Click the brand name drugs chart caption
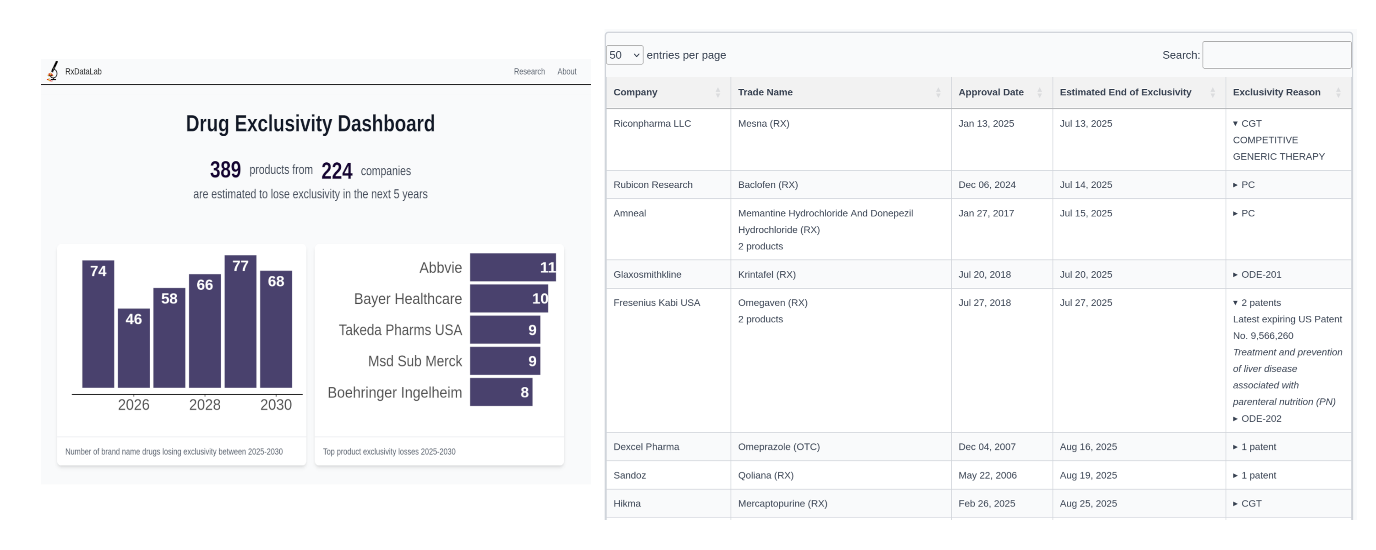This screenshot has height=550, width=1376. coord(173,452)
